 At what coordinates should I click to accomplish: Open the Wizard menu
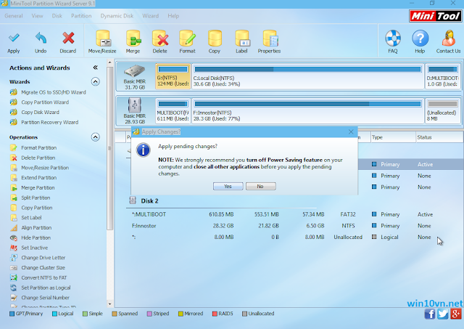coord(151,16)
